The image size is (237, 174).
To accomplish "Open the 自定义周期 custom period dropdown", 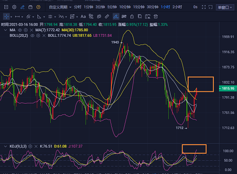I will tap(60, 7).
